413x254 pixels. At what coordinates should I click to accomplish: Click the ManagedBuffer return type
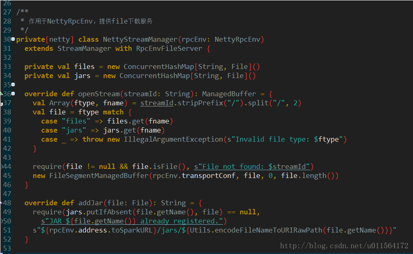(229, 94)
